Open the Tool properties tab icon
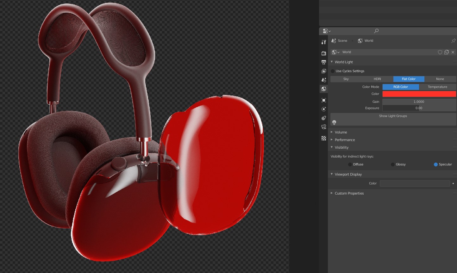This screenshot has width=457, height=273. pos(323,42)
